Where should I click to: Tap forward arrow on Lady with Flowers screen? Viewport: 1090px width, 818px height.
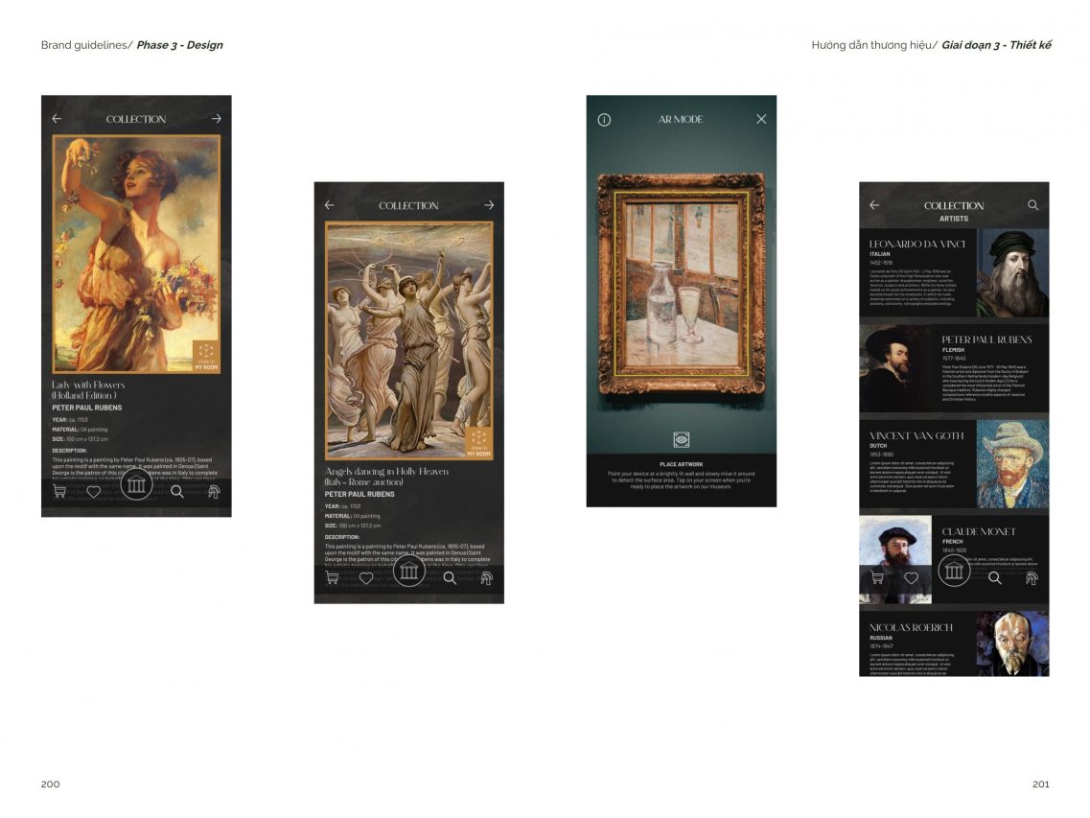click(x=217, y=119)
